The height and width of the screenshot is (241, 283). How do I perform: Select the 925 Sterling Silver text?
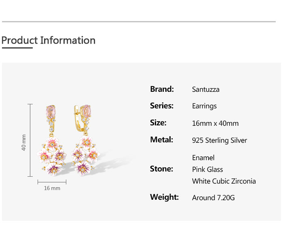click(220, 140)
